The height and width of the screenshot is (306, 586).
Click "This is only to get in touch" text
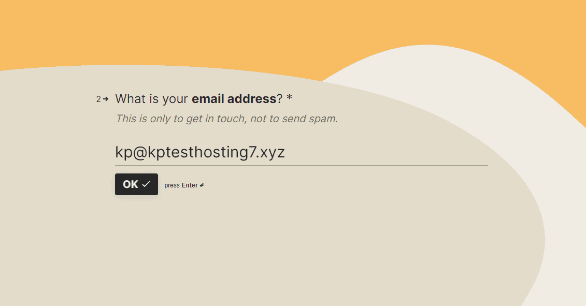coord(181,119)
